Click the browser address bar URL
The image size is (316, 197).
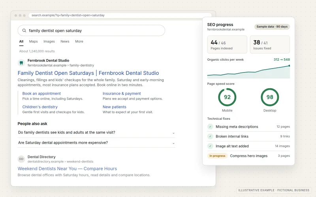coord(120,15)
